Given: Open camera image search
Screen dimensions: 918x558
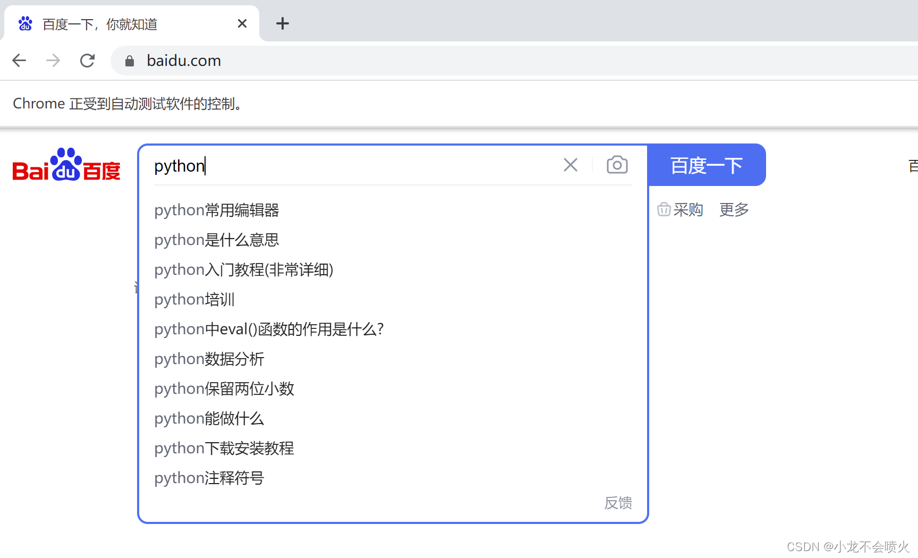Looking at the screenshot, I should click(617, 165).
